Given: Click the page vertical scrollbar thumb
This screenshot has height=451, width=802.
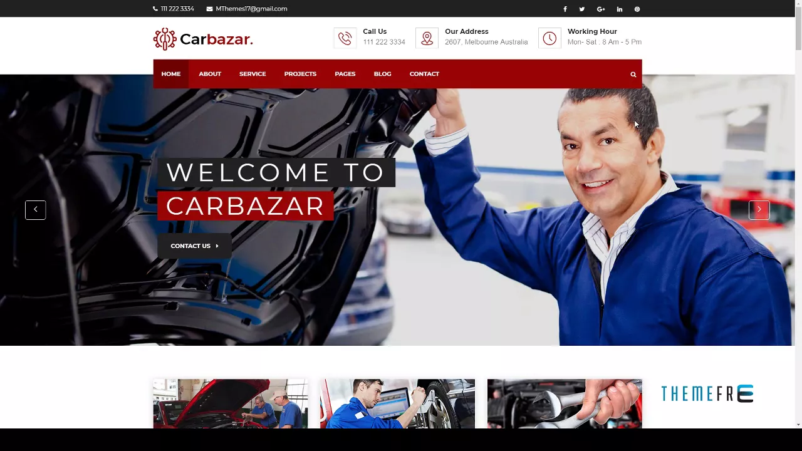Looking at the screenshot, I should coord(798,28).
